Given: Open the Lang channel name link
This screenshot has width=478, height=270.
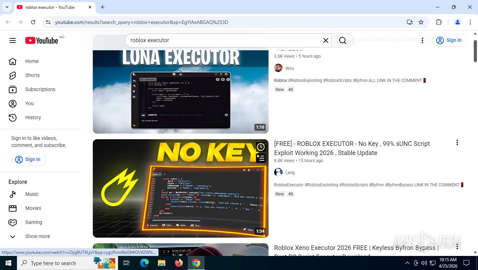Looking at the screenshot, I should pos(290,173).
